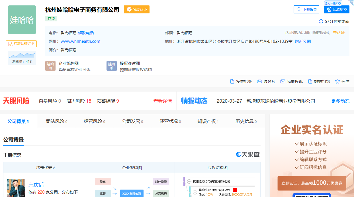Open 附近公司 link
The height and width of the screenshot is (197, 354).
(303, 41)
